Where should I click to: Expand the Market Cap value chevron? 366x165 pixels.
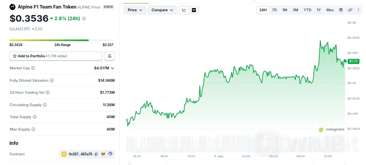[113, 68]
